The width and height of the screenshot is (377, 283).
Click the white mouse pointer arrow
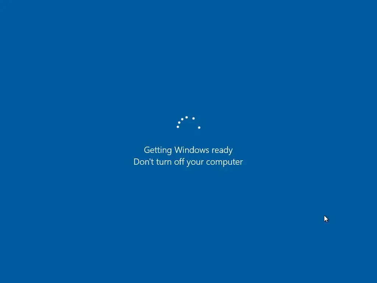click(x=326, y=219)
